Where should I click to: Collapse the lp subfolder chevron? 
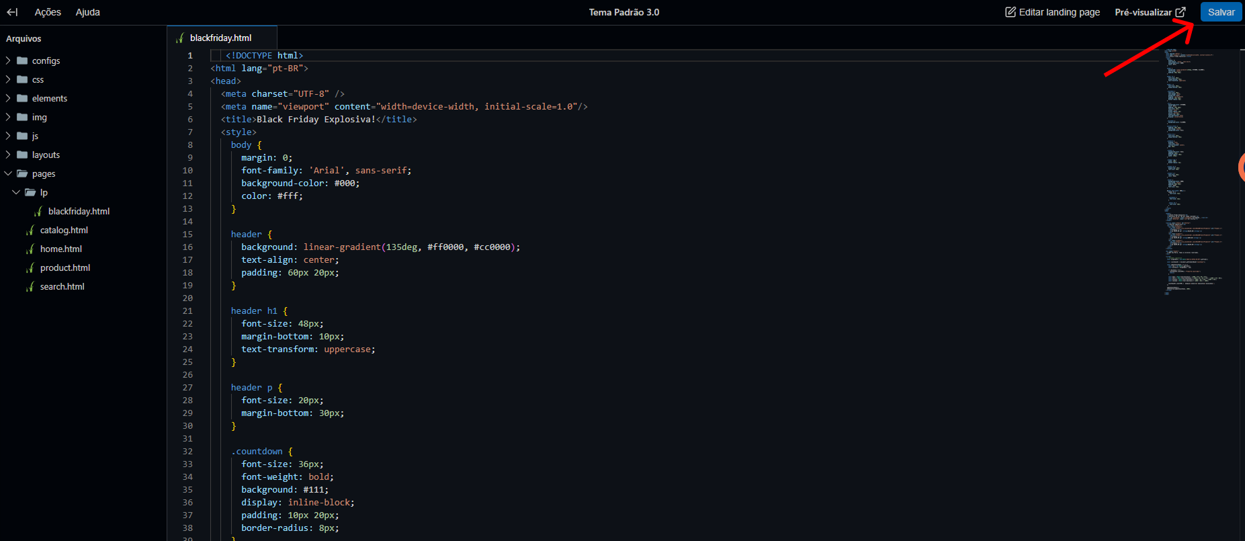(16, 192)
